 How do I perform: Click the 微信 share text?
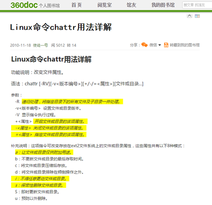pyautogui.click(x=153, y=45)
